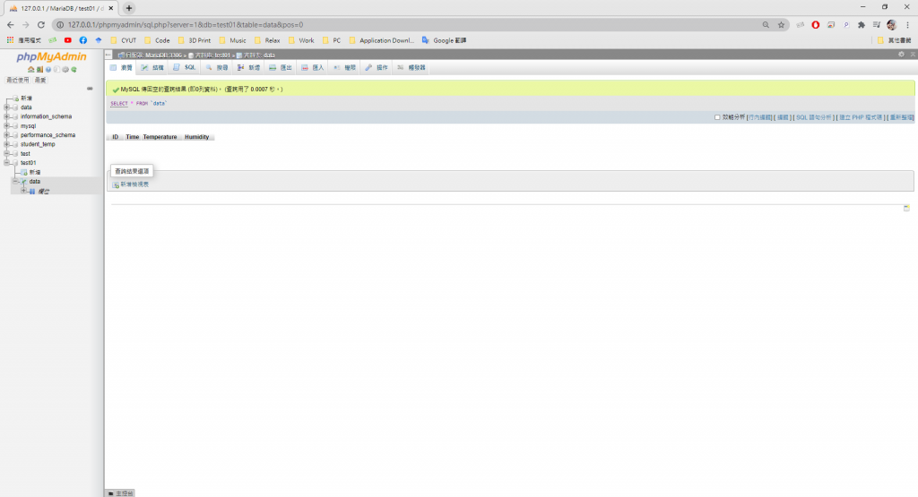Screen dimensions: 918x497
Task: Click the Google Translate bookmark
Action: [x=445, y=40]
